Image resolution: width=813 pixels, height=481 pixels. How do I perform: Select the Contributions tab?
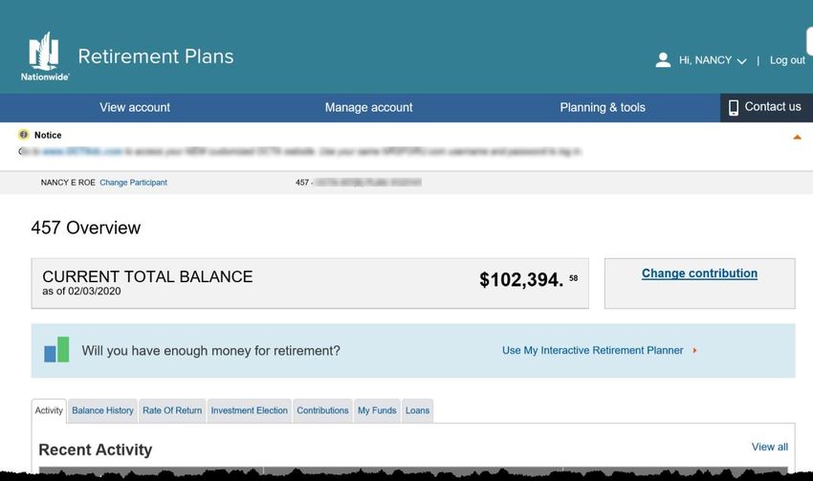322,410
